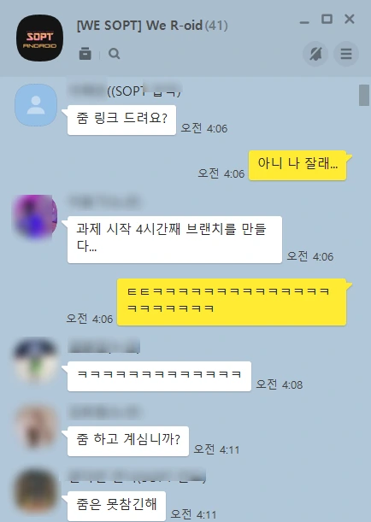The height and width of the screenshot is (522, 371).
Task: Open the avatar beside '줌은 못참긴해'
Action: click(x=36, y=490)
